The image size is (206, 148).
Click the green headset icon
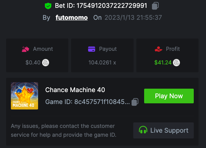click(143, 130)
